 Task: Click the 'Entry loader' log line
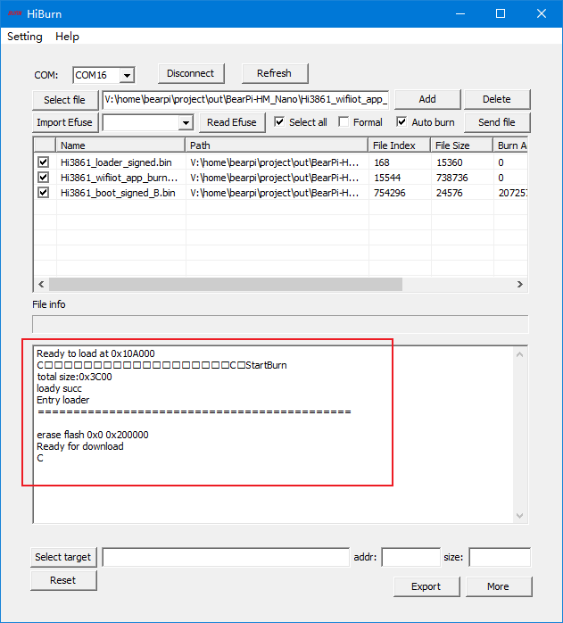[x=63, y=400]
